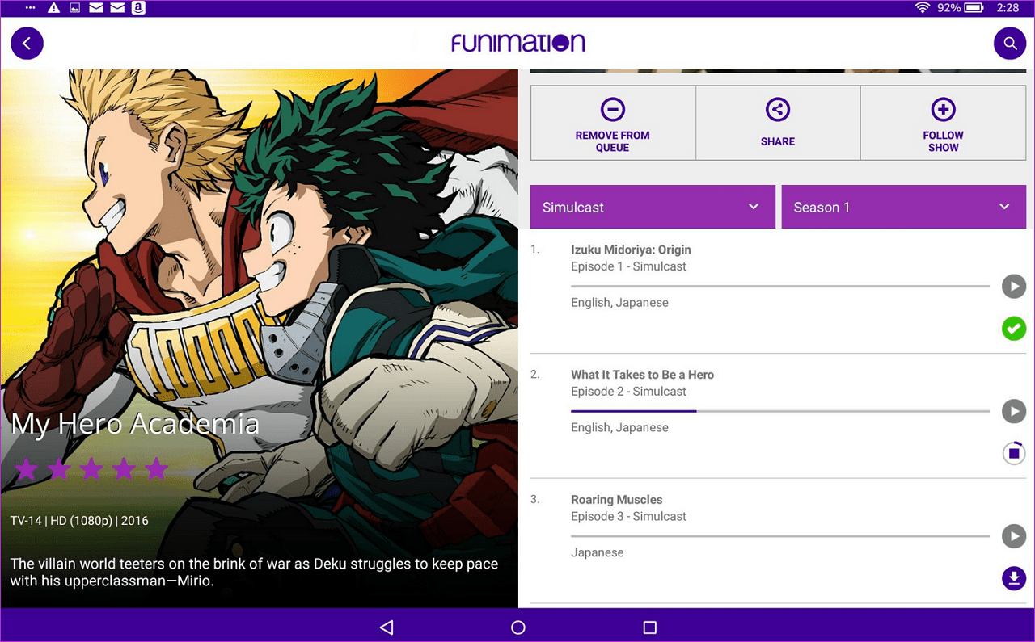Open the search magnifier icon
The image size is (1035, 642).
tap(1009, 43)
